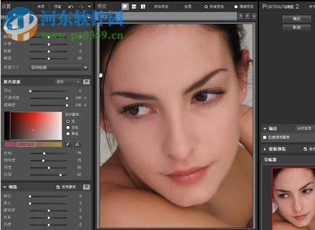The height and width of the screenshot is (230, 315).
Task: Click the undo arrow in Settings header
Action: pos(71,7)
